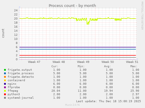Click the y-axis tick label 20
The width and height of the screenshot is (145, 108).
coord(16,18)
